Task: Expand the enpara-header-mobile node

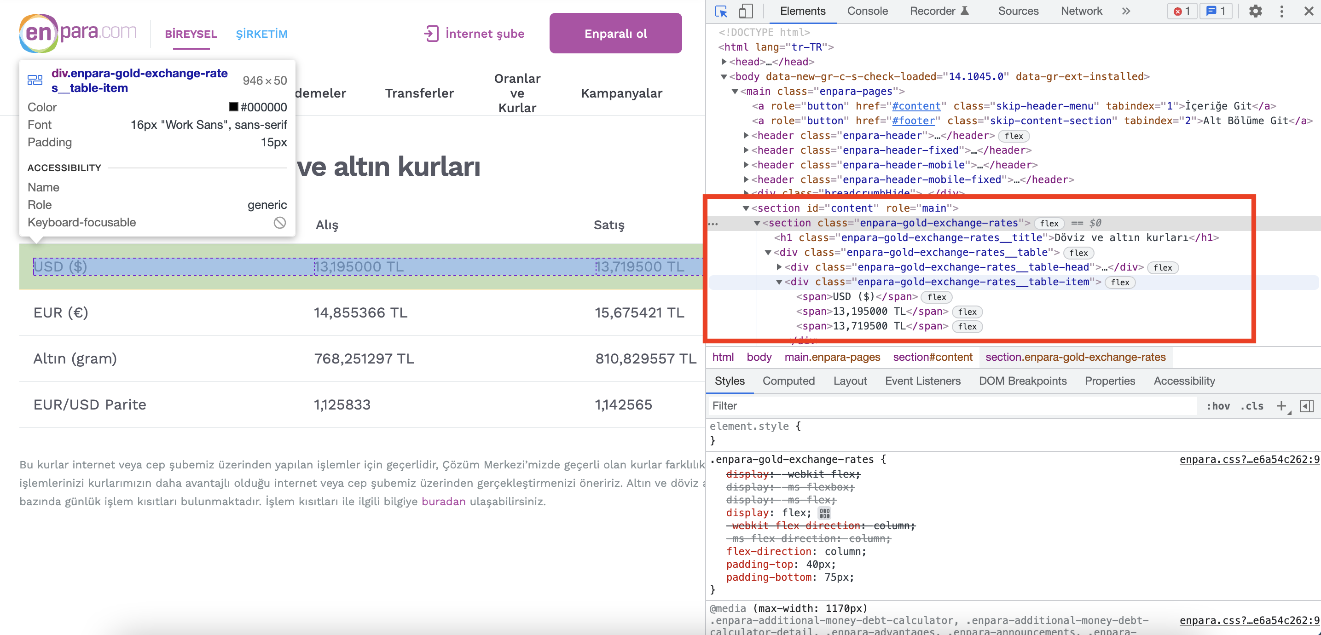Action: 746,165
